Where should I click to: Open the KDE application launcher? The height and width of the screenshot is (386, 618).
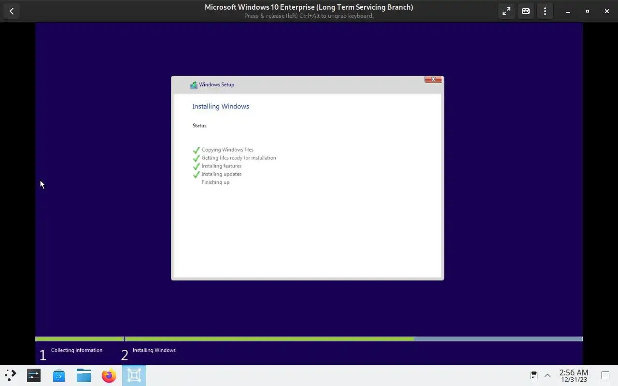(x=11, y=375)
